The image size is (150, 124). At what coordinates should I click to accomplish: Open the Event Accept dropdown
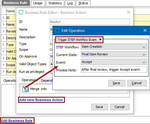pyautogui.click(x=114, y=62)
